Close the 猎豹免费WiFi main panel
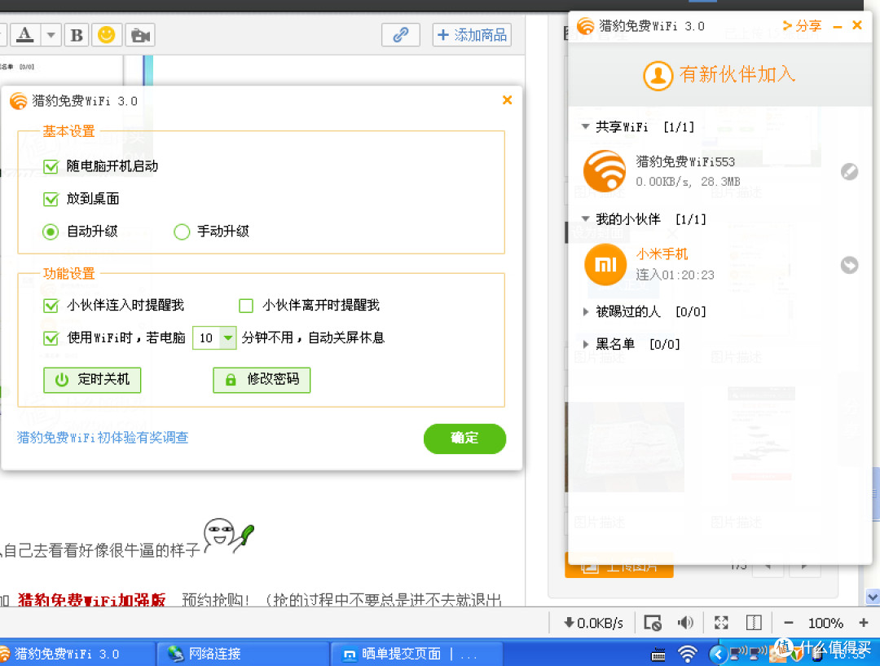This screenshot has height=666, width=880. pos(857,25)
